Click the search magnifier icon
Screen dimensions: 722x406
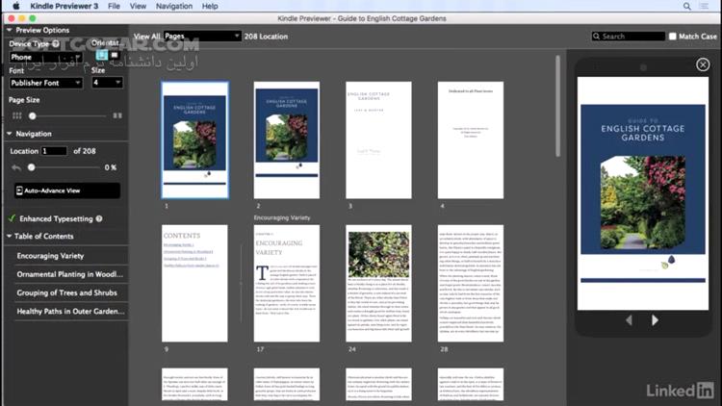click(x=596, y=36)
